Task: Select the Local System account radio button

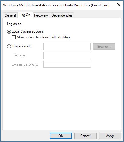Action: coord(9,32)
